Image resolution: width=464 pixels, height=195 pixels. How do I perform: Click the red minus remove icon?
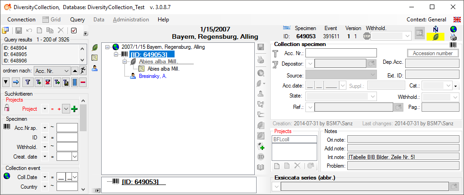click(x=83, y=82)
